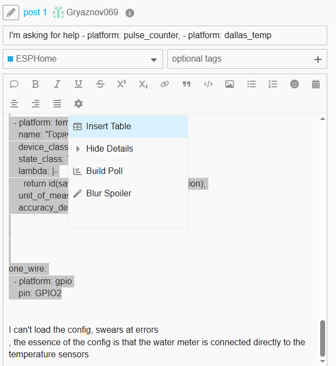Click the editor vertical scrollbar thumb

[323, 338]
